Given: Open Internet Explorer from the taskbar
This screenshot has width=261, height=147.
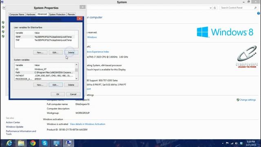Looking at the screenshot, I should (x=9, y=143).
